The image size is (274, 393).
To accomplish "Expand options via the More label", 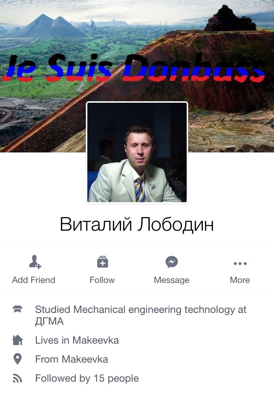I will 240,280.
